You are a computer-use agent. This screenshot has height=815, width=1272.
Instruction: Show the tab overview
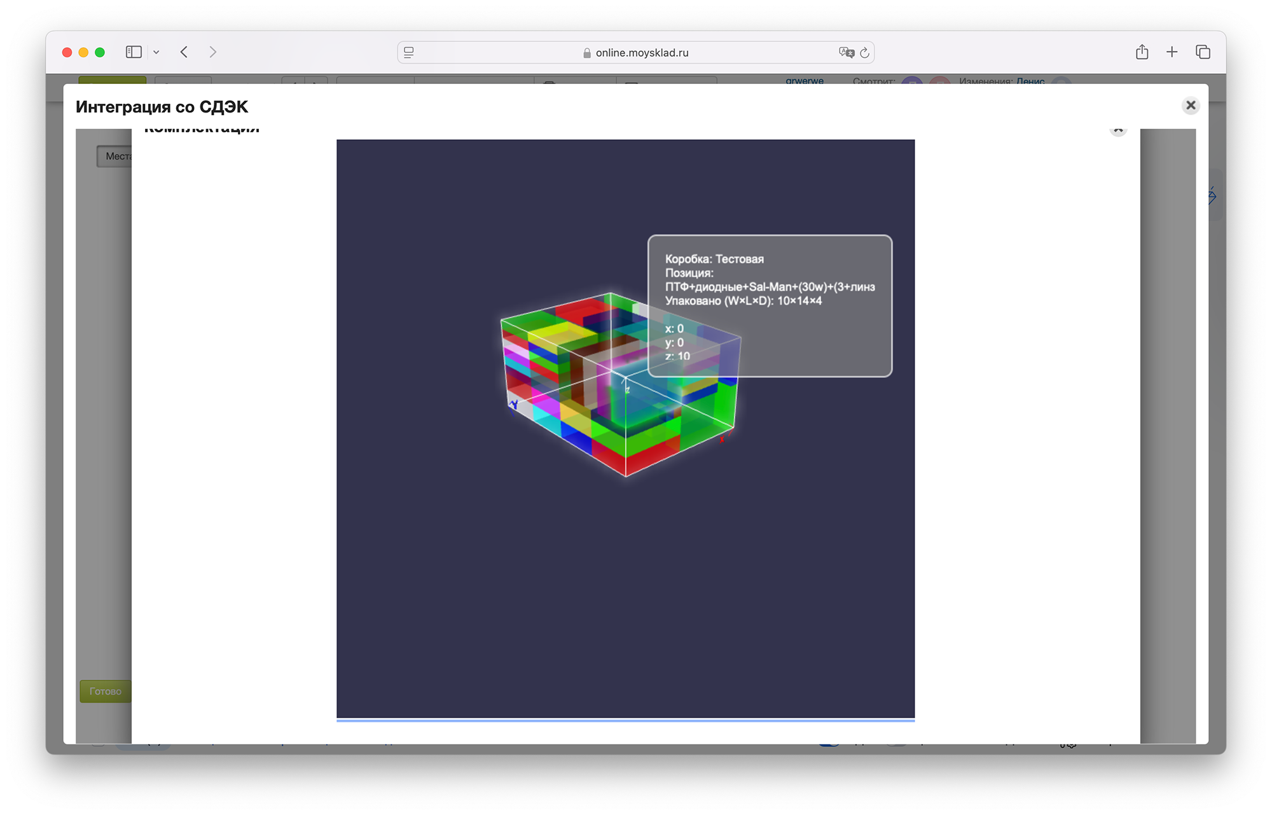[1203, 52]
